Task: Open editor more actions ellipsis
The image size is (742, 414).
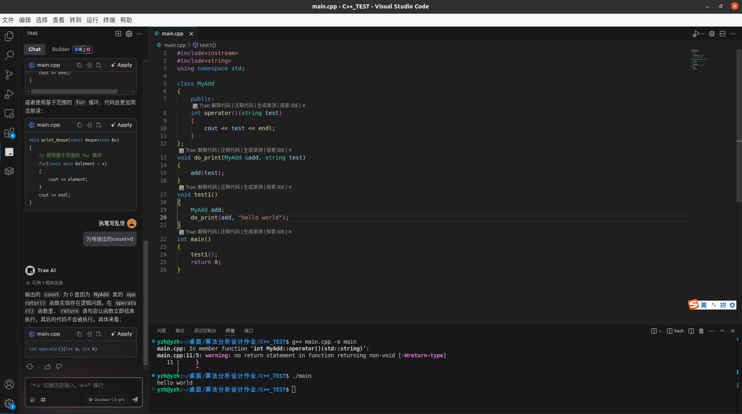Action: click(733, 34)
